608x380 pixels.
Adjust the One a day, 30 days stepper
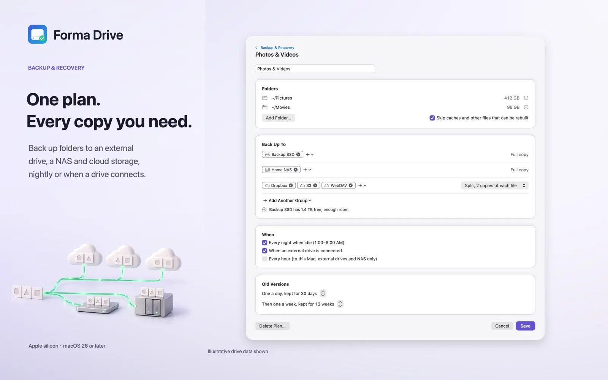(x=323, y=293)
